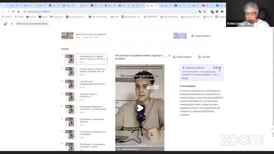Click the page vertical scrollbar
Image resolution: width=274 pixels, height=154 pixels.
(x=273, y=82)
